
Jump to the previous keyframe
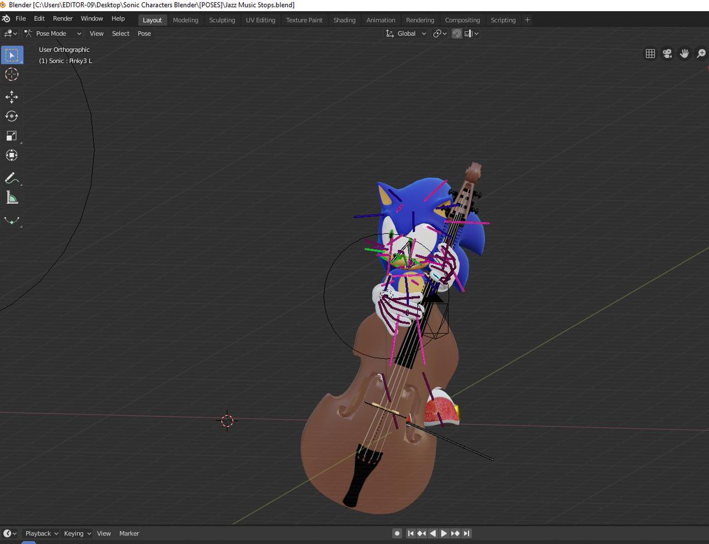point(422,533)
